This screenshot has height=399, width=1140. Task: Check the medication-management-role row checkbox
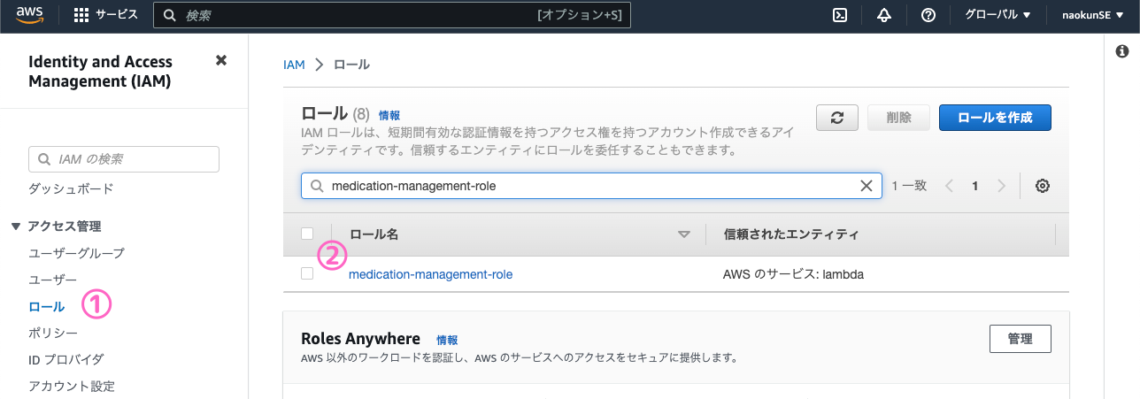pyautogui.click(x=307, y=274)
